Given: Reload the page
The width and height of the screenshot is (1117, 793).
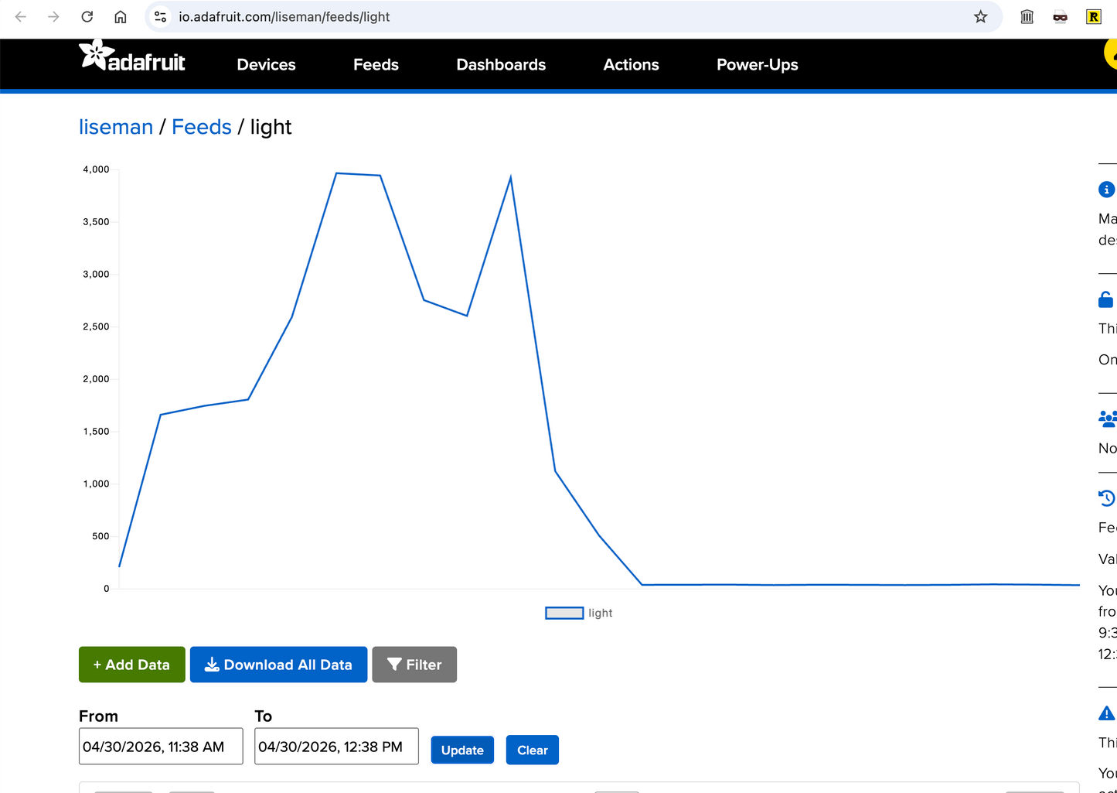Looking at the screenshot, I should pos(87,16).
